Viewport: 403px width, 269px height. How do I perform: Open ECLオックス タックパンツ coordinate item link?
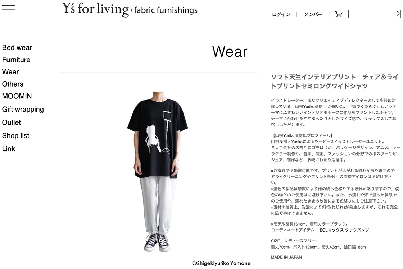pyautogui.click(x=344, y=230)
